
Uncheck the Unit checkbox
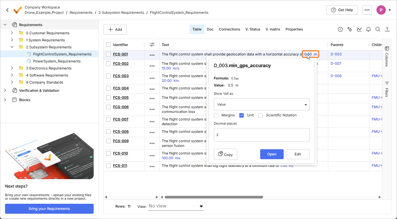click(x=242, y=116)
